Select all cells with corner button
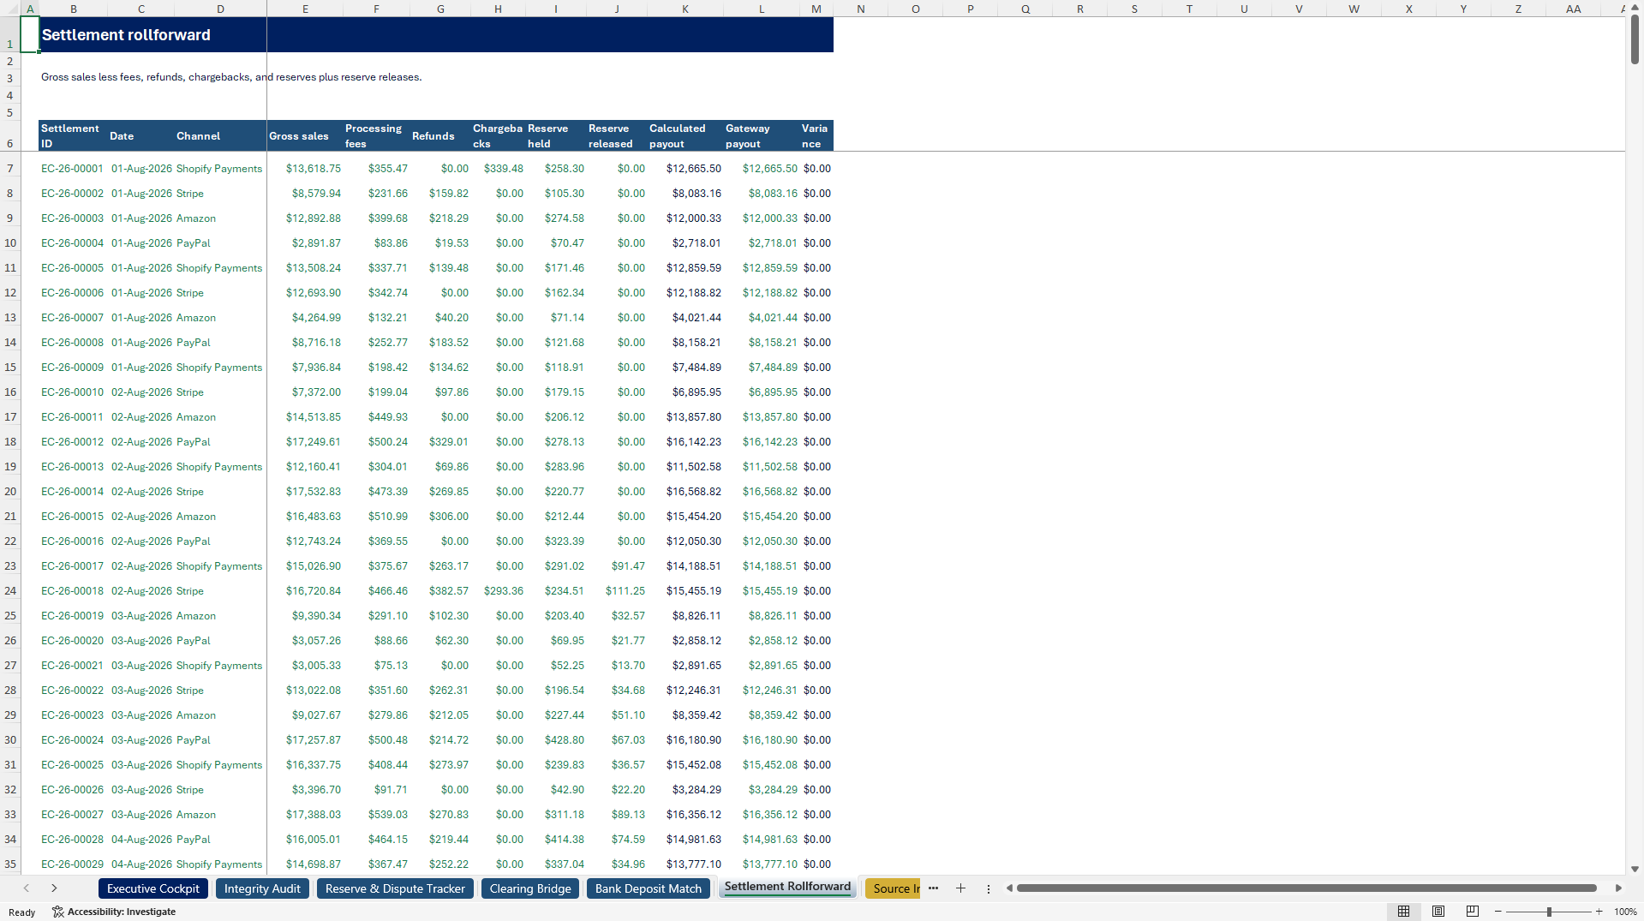This screenshot has height=921, width=1644. click(x=10, y=9)
